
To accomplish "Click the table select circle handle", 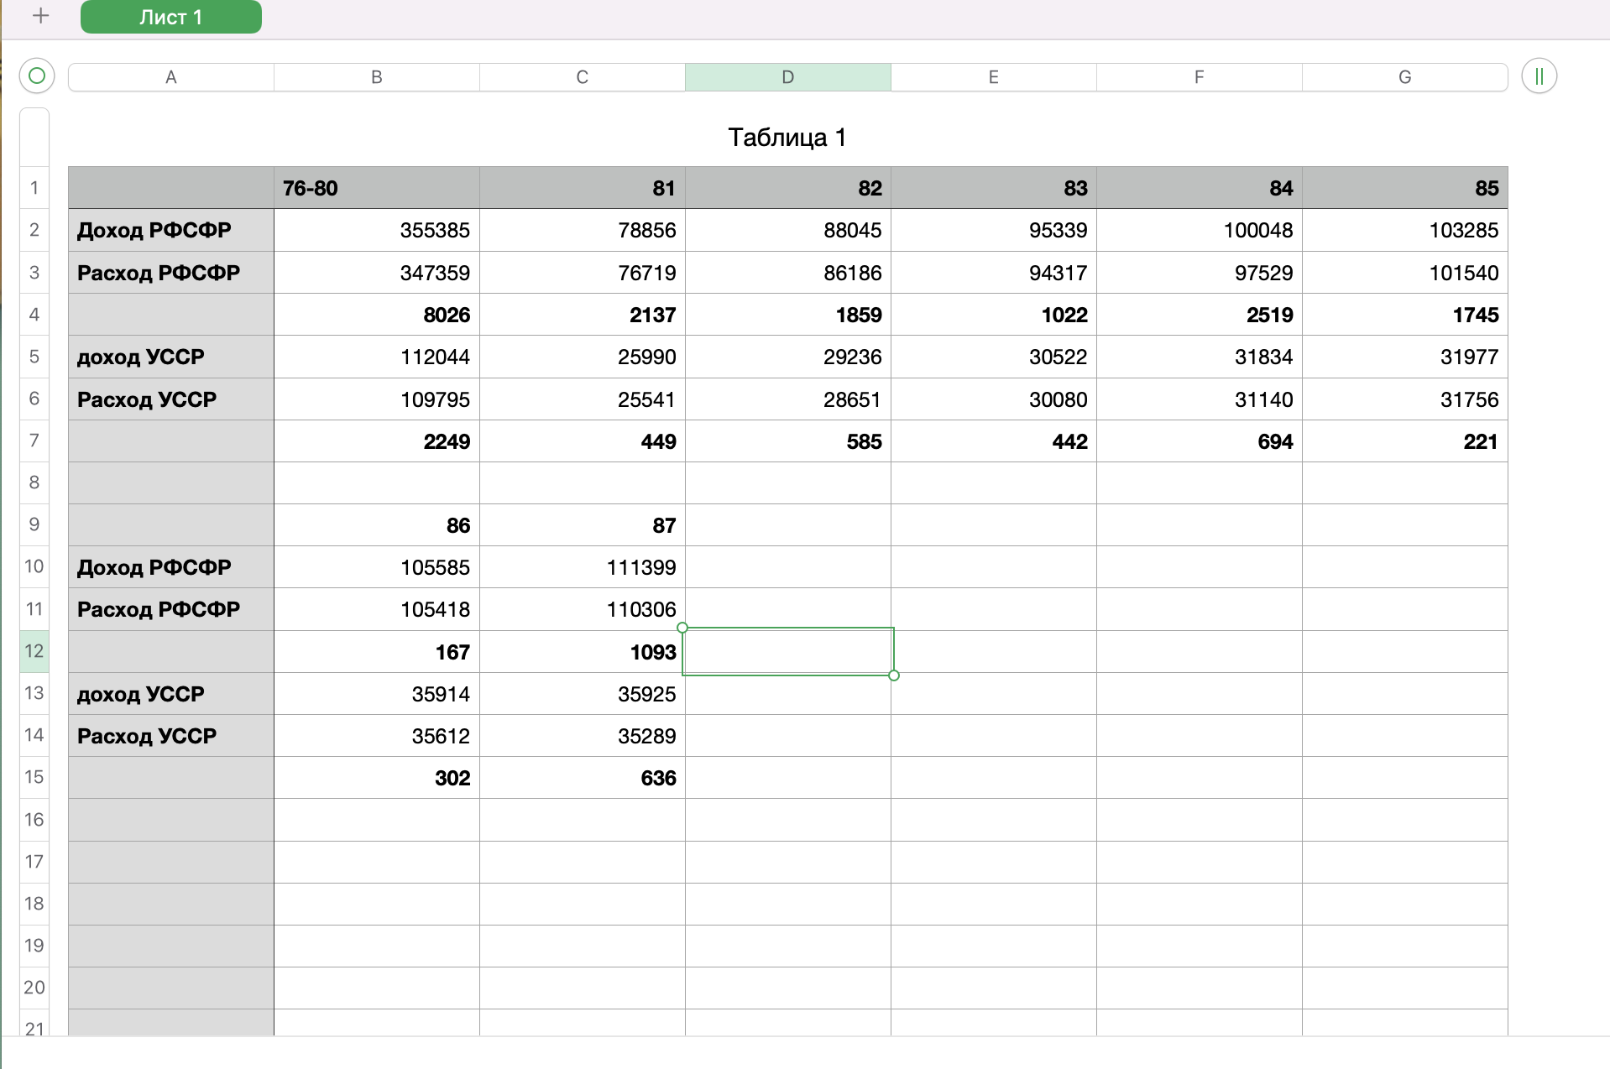I will pos(37,76).
